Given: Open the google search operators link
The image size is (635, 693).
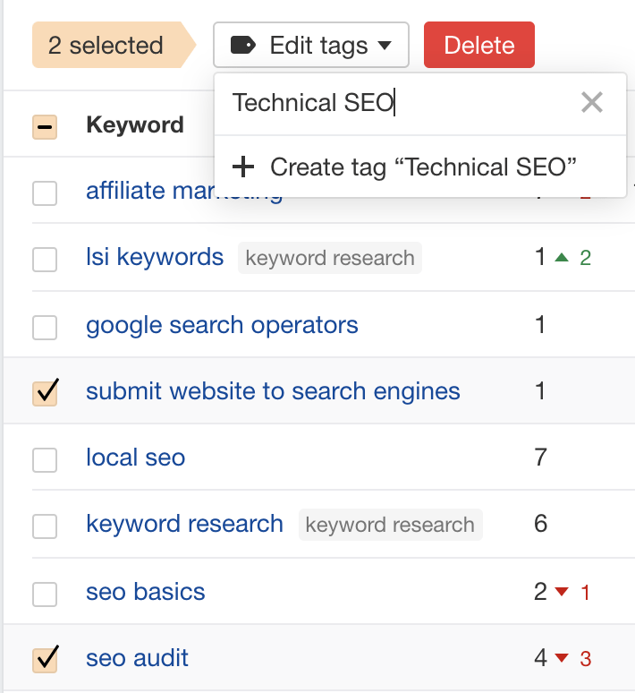Looking at the screenshot, I should (222, 325).
